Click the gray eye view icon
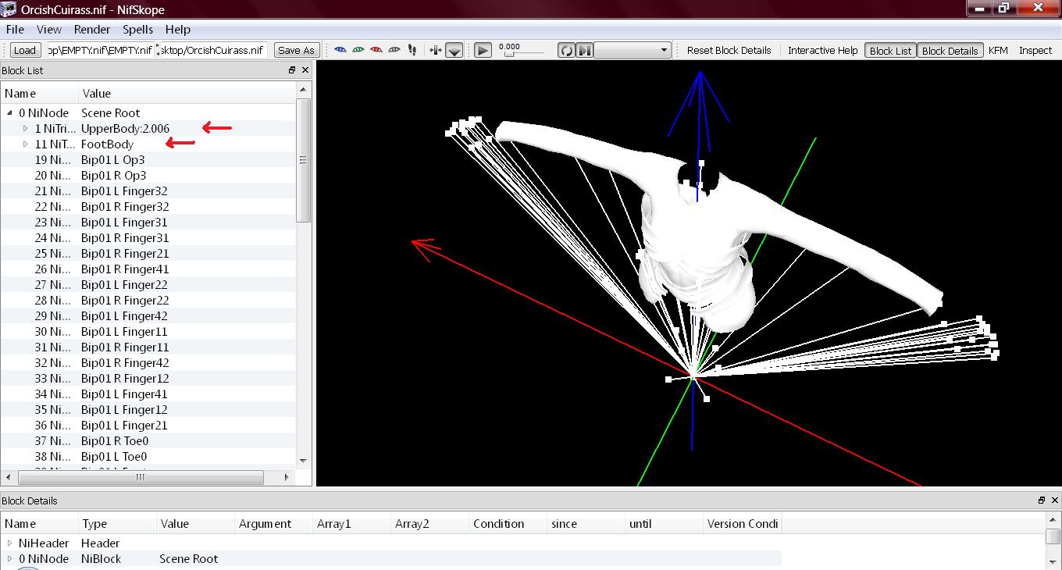The height and width of the screenshot is (570, 1062). coord(394,50)
